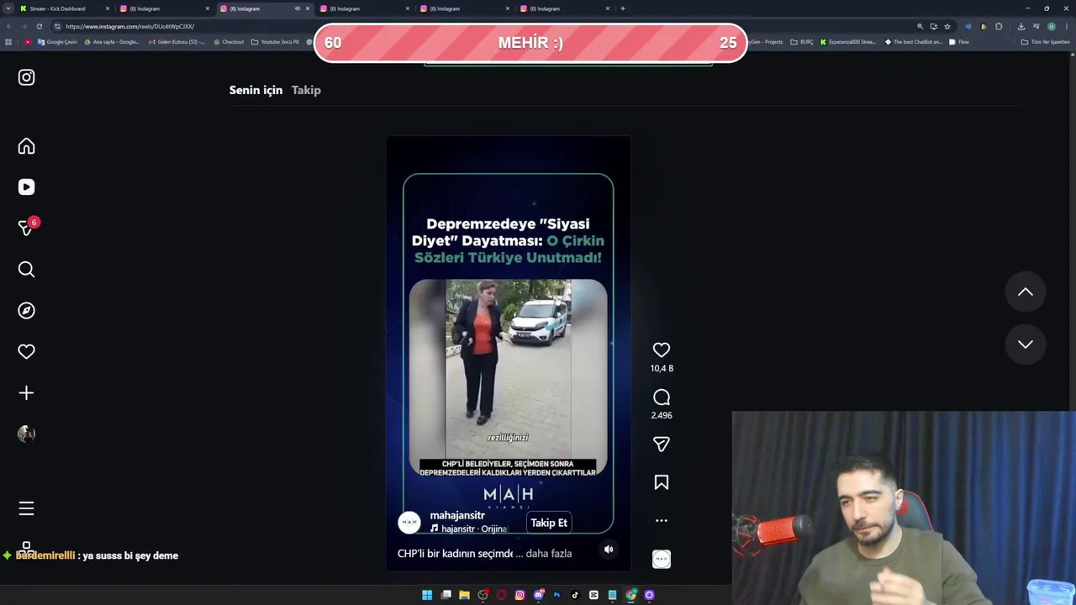Viewport: 1076px width, 605px height.
Task: Go to the next reel
Action: 1026,344
